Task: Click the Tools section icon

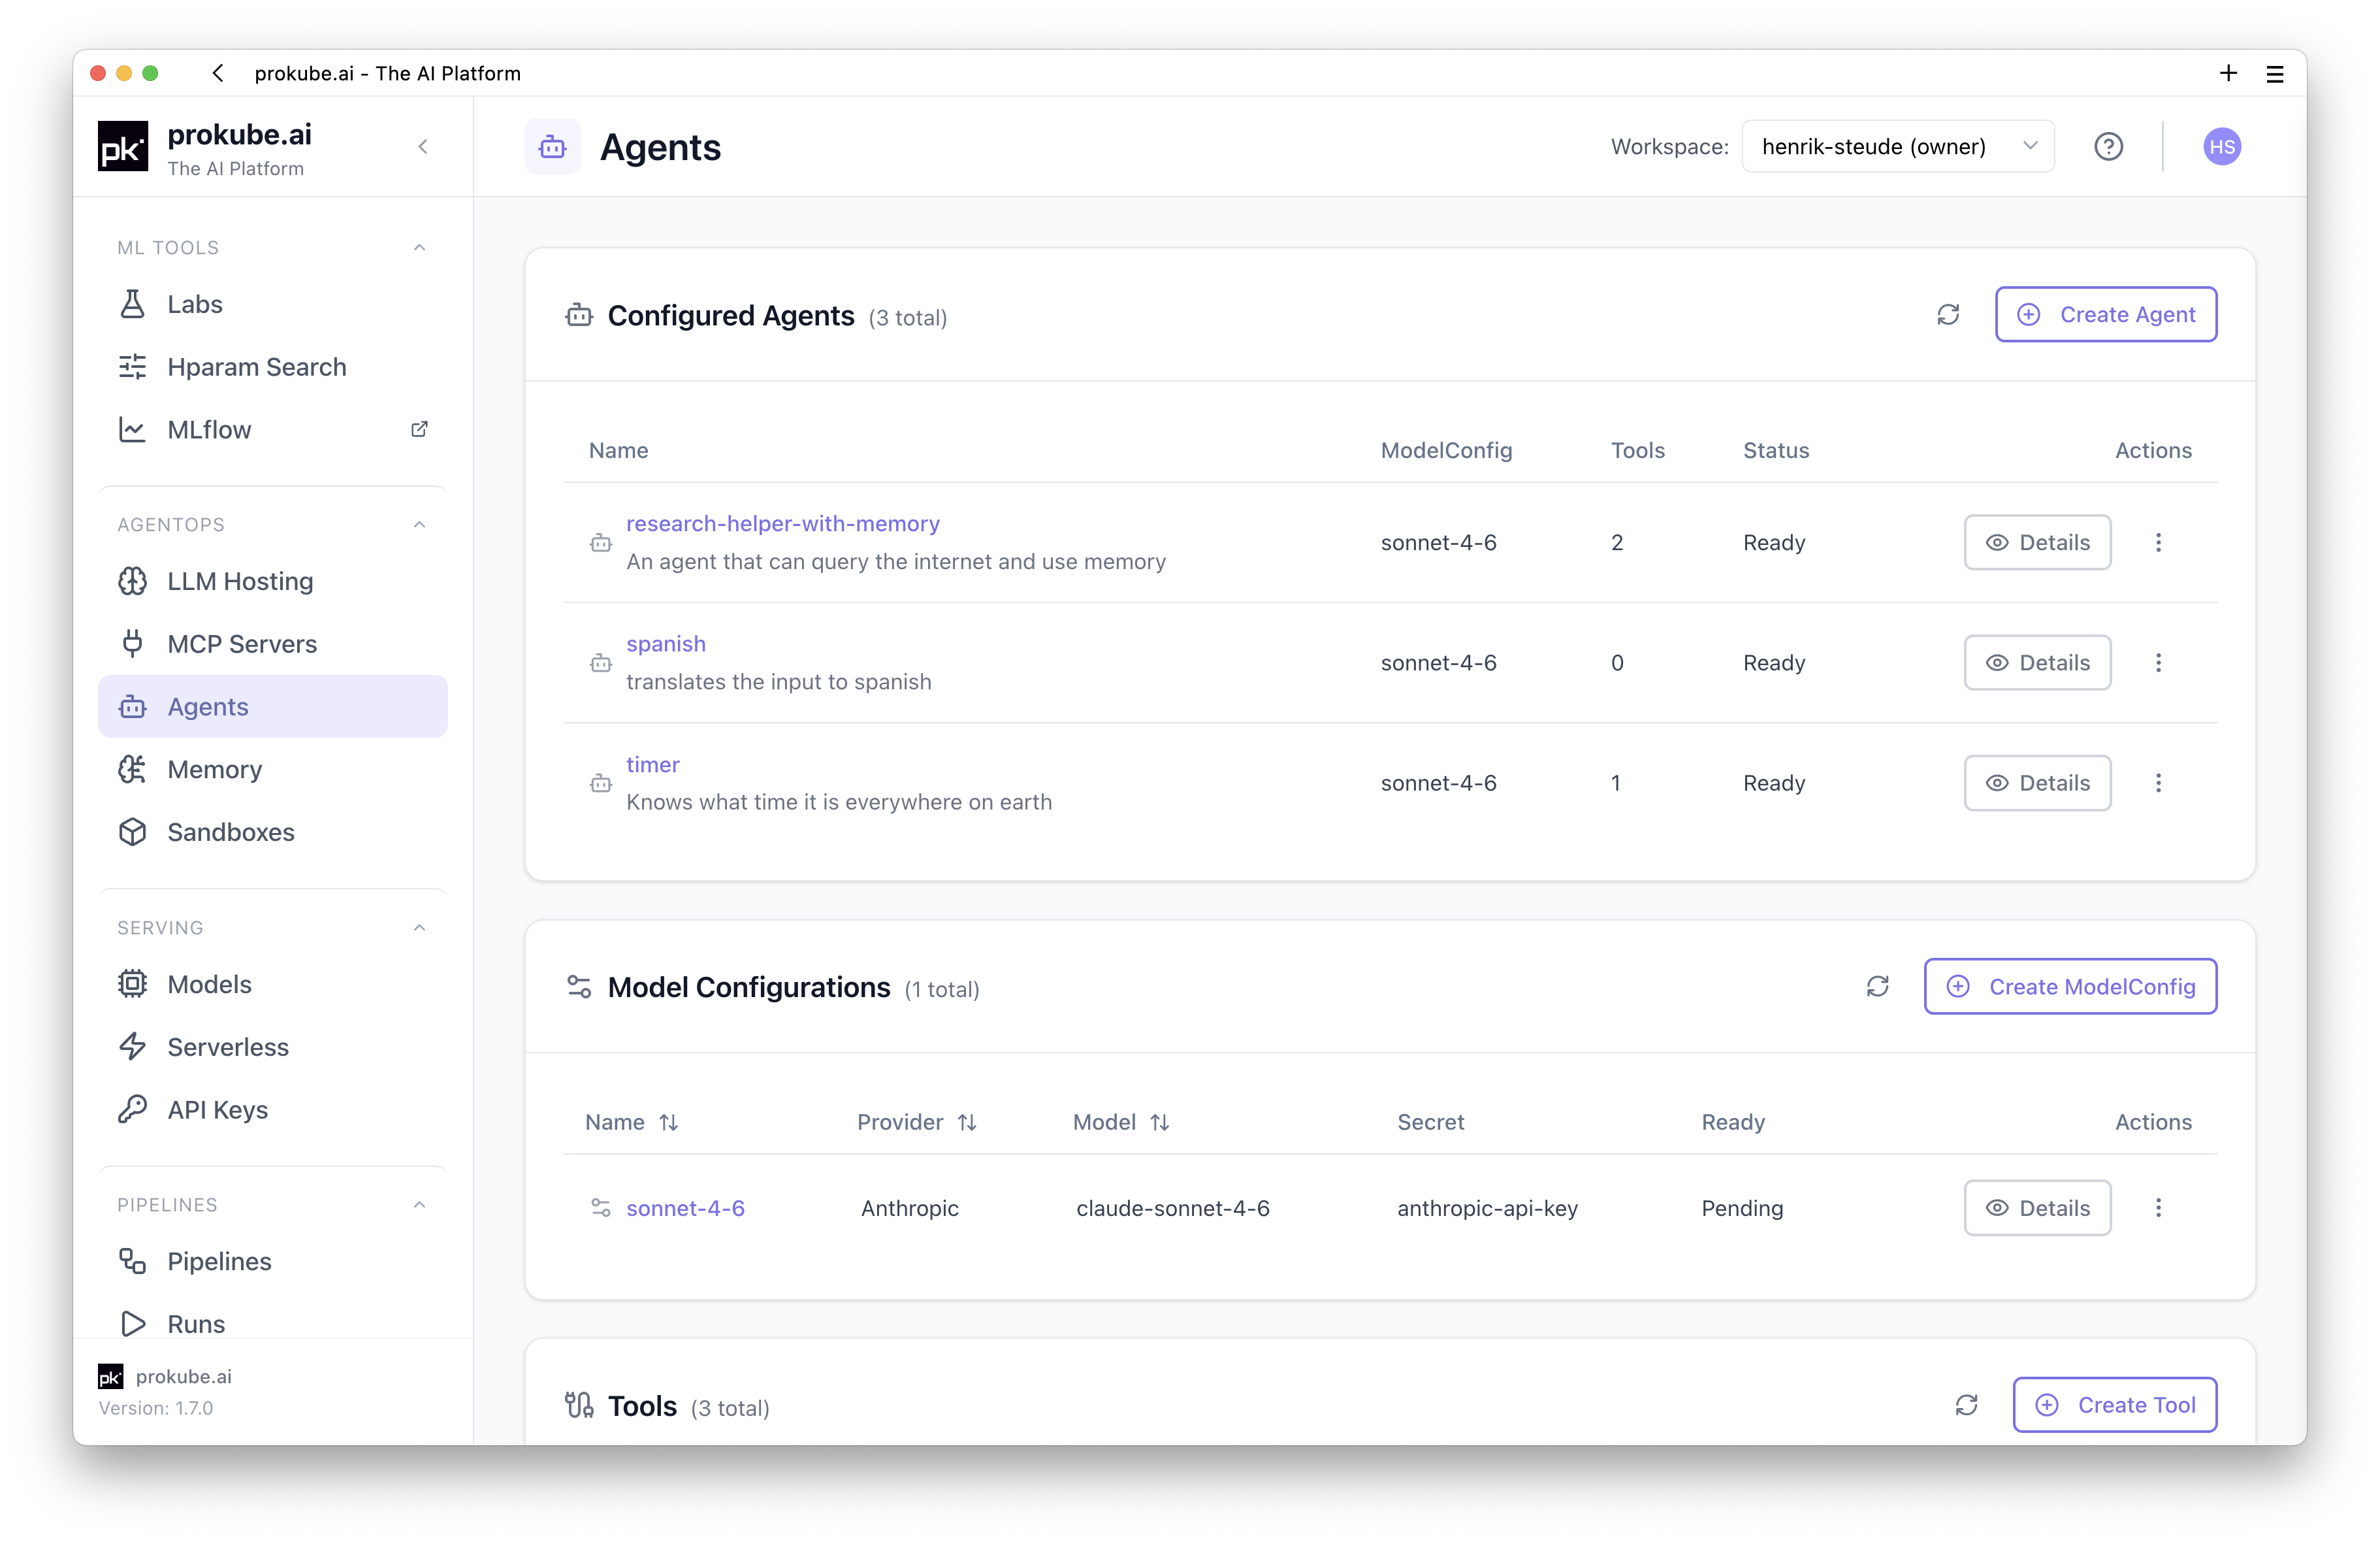Action: pyautogui.click(x=579, y=1405)
